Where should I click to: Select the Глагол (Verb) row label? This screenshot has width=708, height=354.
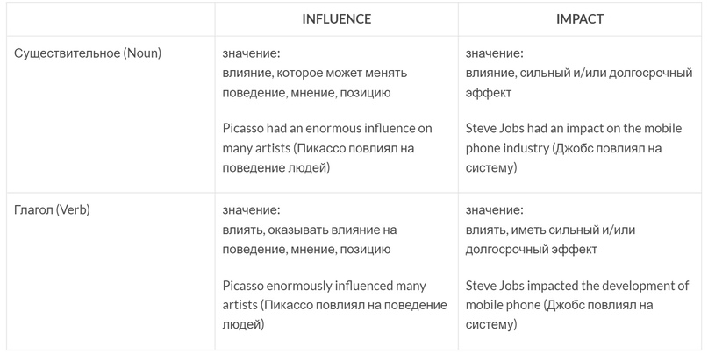(52, 209)
